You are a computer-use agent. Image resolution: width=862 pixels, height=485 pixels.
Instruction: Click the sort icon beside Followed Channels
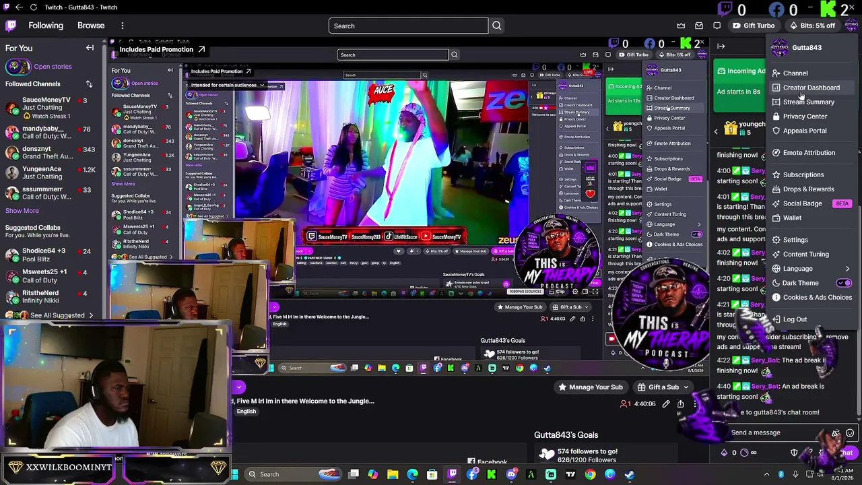pos(89,84)
